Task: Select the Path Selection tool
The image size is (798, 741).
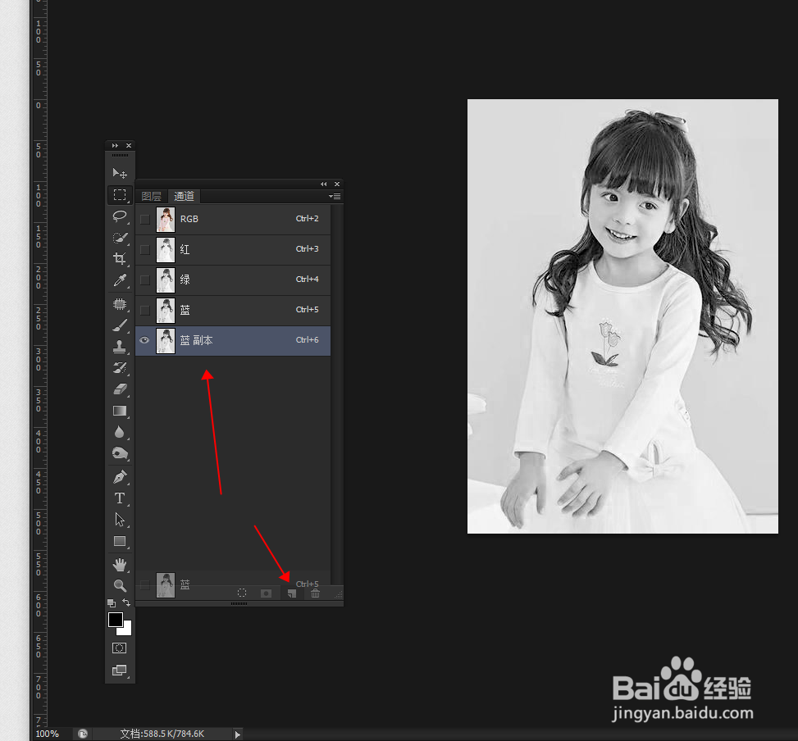Action: 120,520
